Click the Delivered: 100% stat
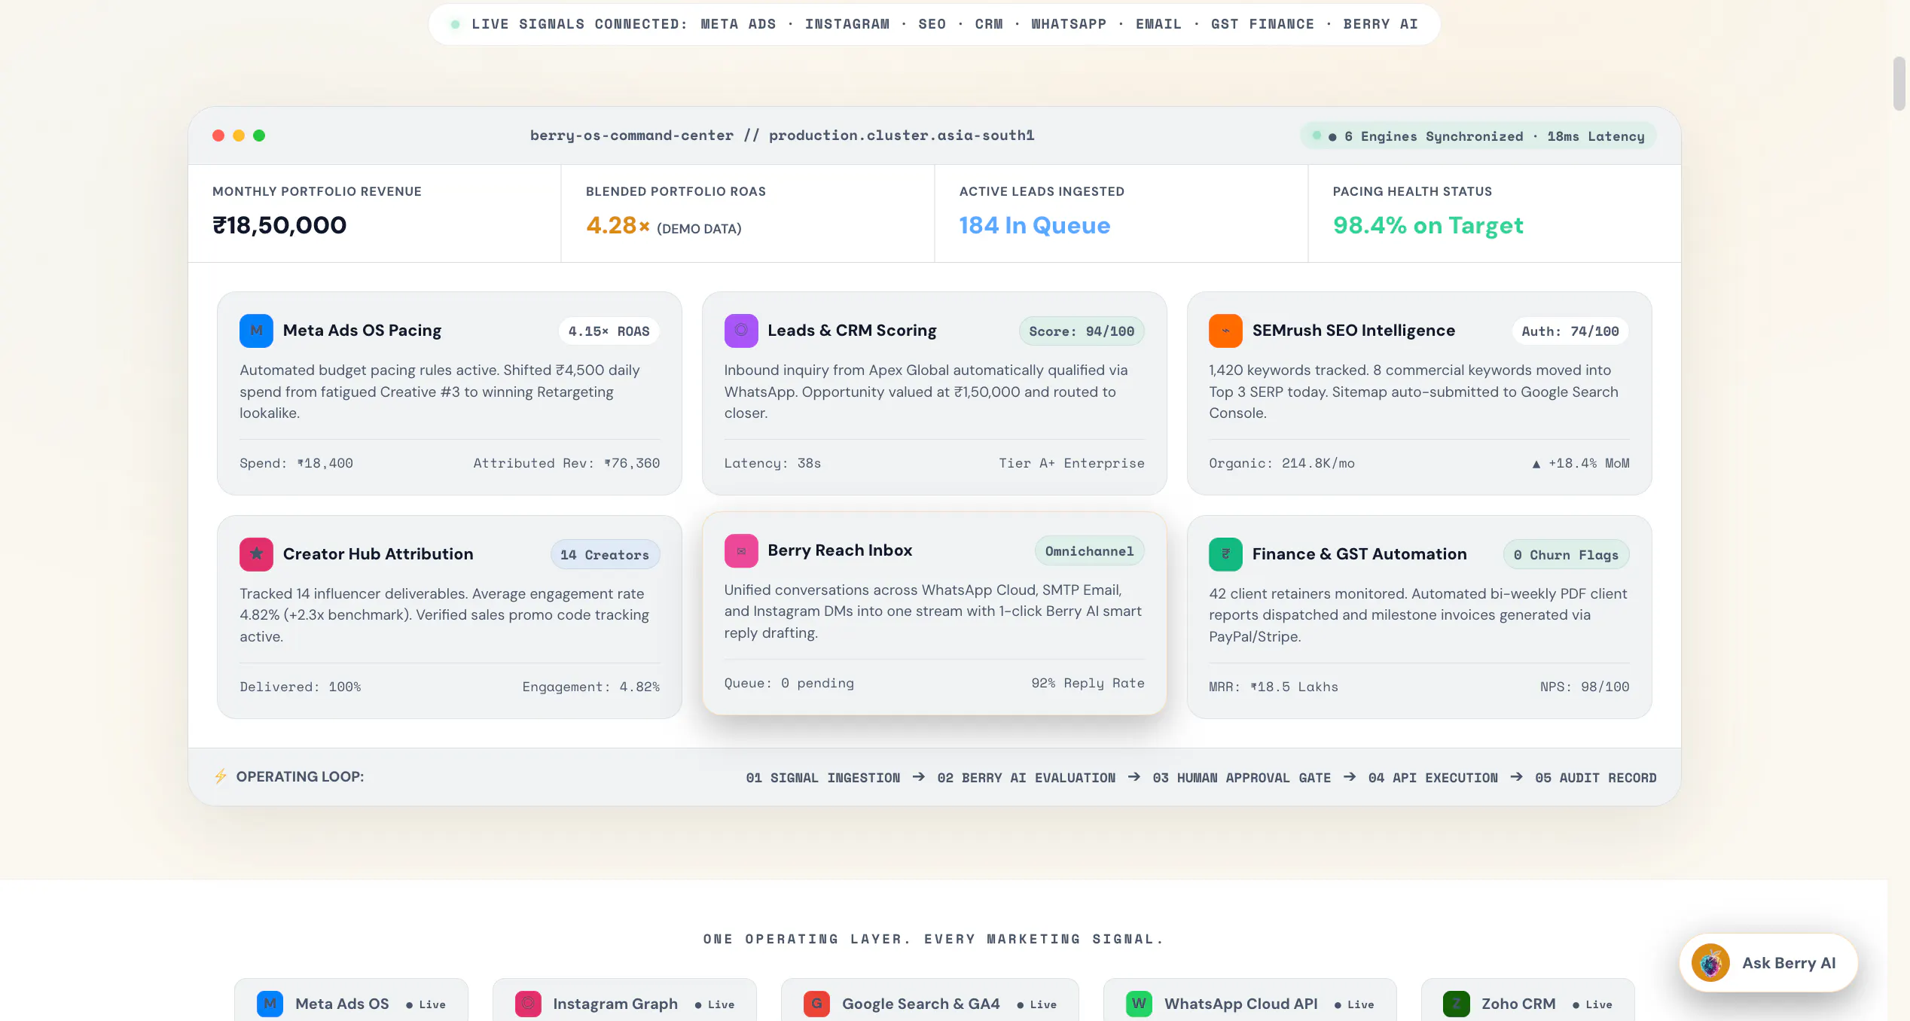This screenshot has height=1021, width=1910. click(301, 687)
